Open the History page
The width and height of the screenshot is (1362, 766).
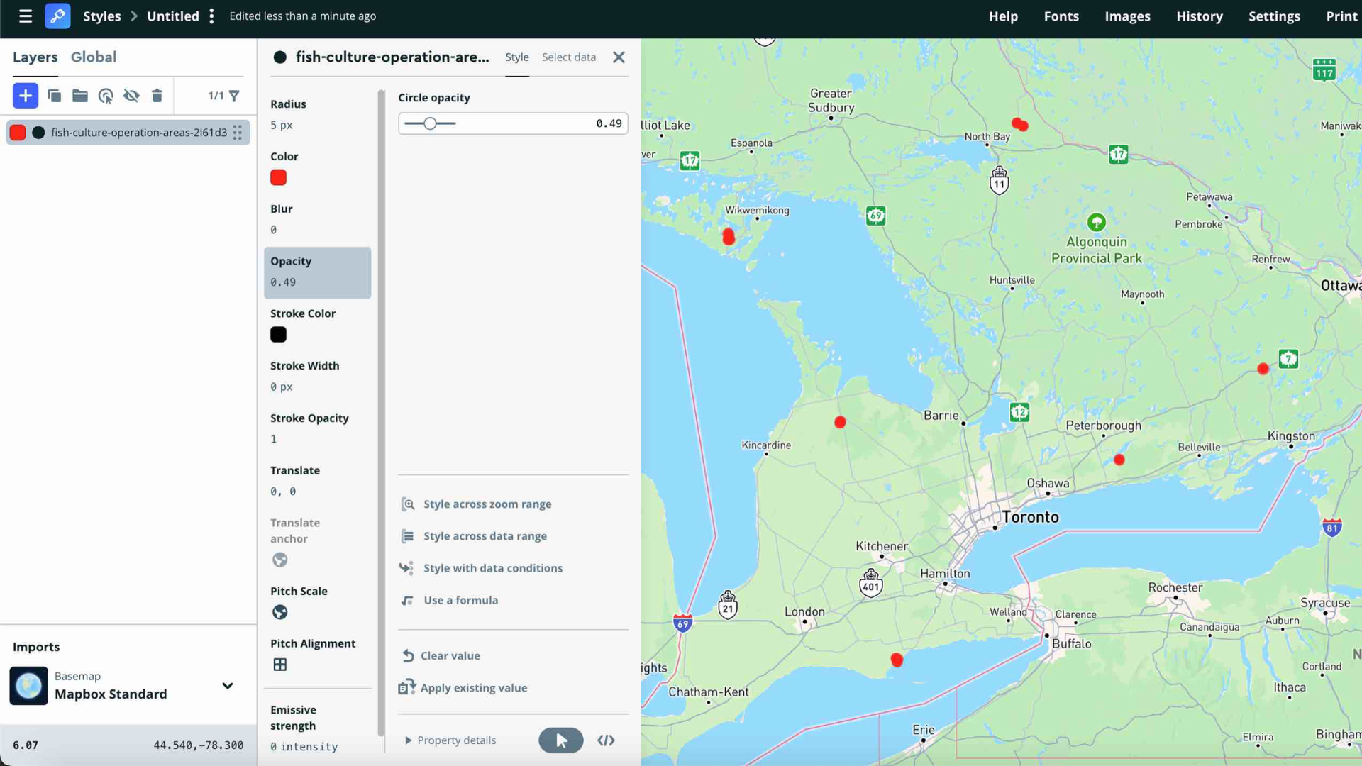click(x=1199, y=16)
